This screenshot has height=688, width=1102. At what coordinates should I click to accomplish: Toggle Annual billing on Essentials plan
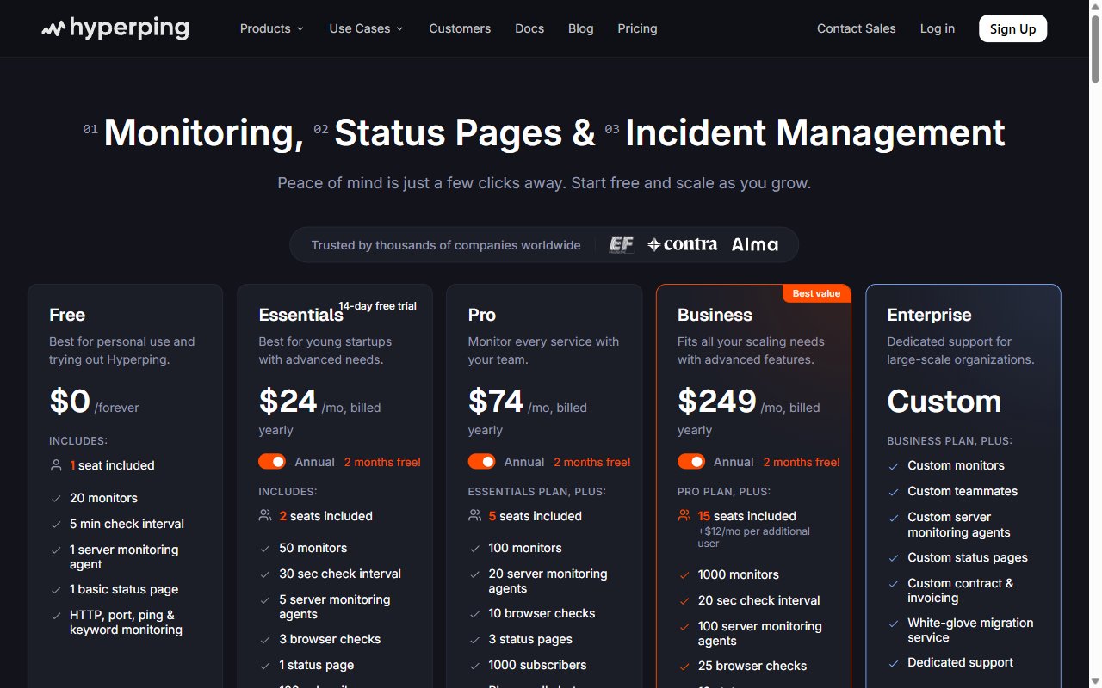point(272,462)
